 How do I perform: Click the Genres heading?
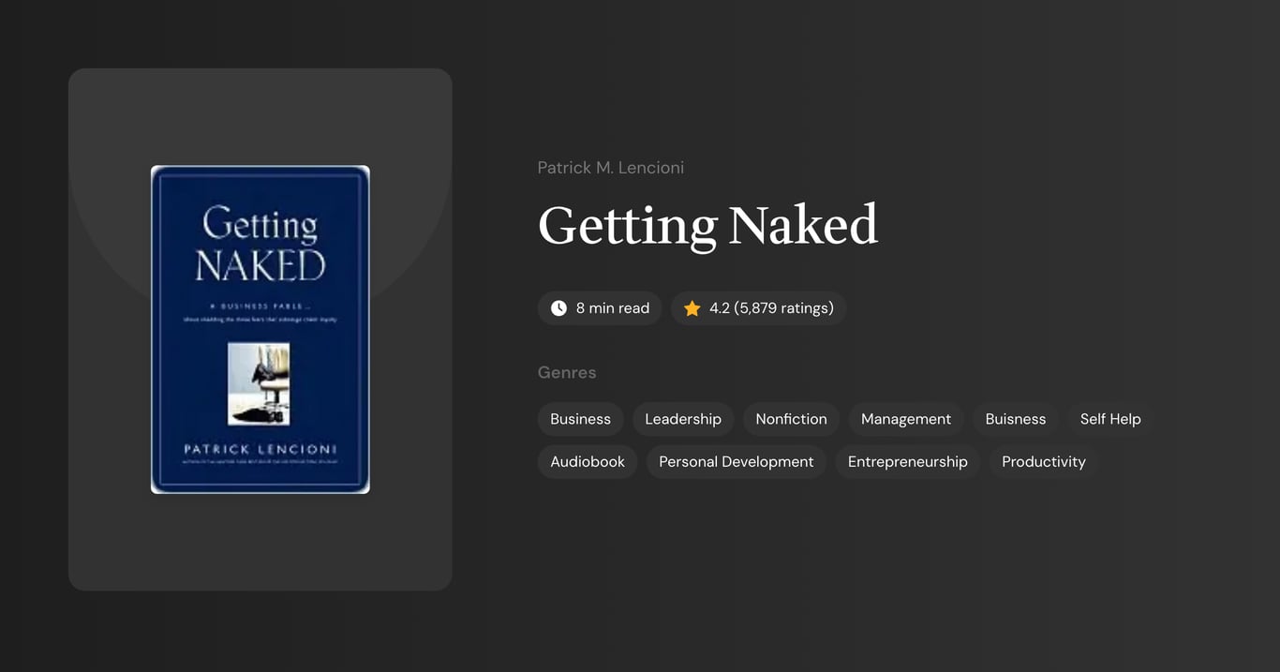click(x=567, y=372)
